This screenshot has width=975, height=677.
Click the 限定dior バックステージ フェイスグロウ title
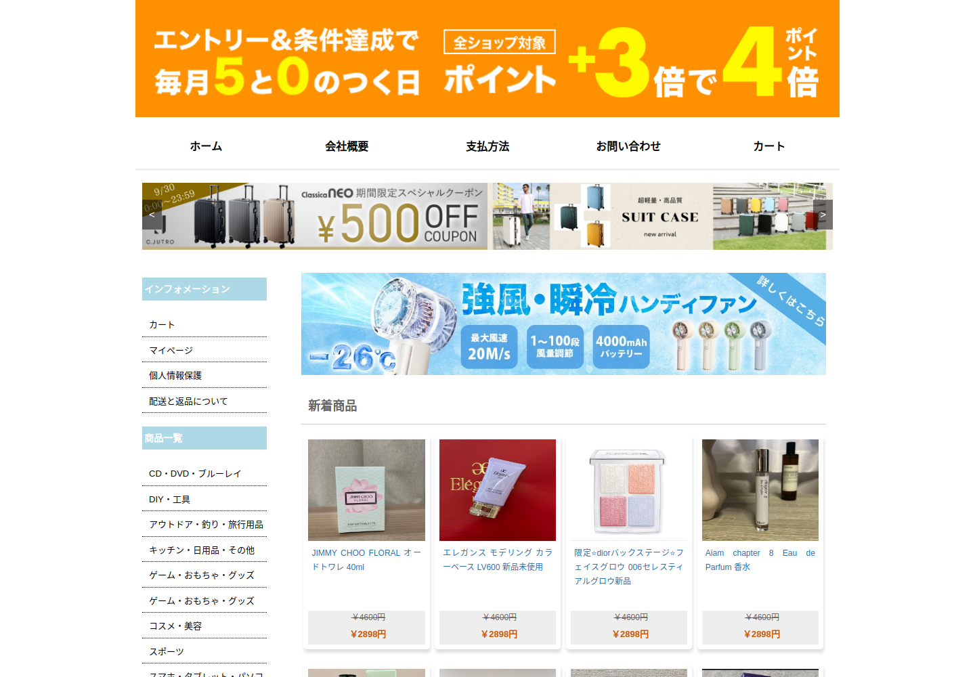(629, 567)
